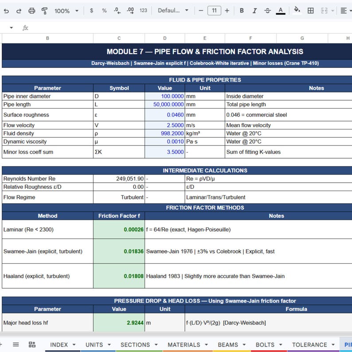Select laminar friction factor 0.00026
This screenshot has height=352, width=352.
119,230
